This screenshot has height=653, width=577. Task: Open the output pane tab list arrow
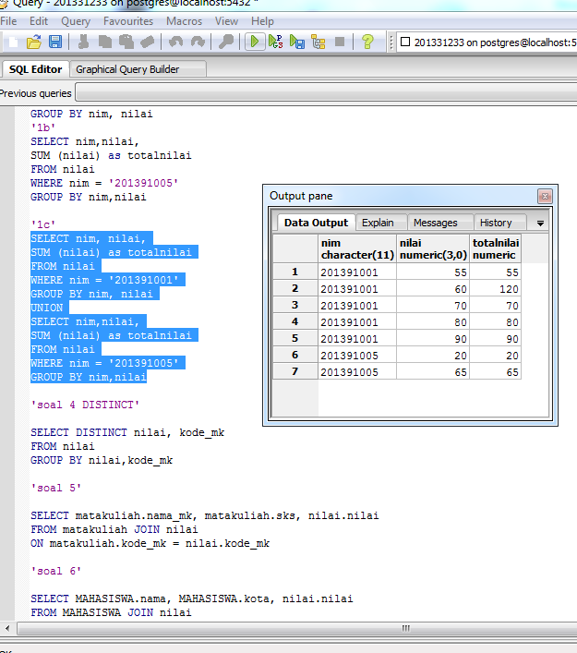pos(540,224)
